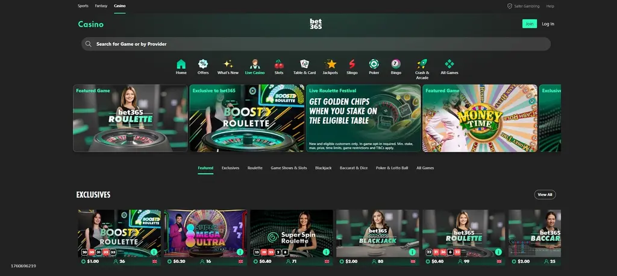Select the Game Shows & Slots tab
Image resolution: width=617 pixels, height=276 pixels.
click(x=289, y=168)
